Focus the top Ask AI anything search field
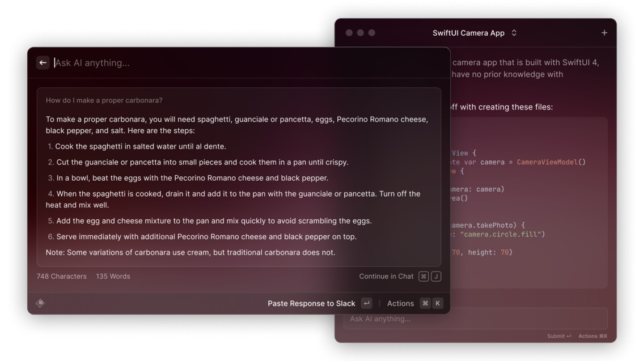 coord(227,63)
